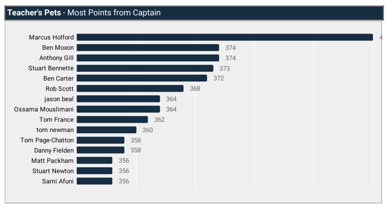The width and height of the screenshot is (386, 209).
Task: Click the 360 value label
Action: tap(148, 130)
